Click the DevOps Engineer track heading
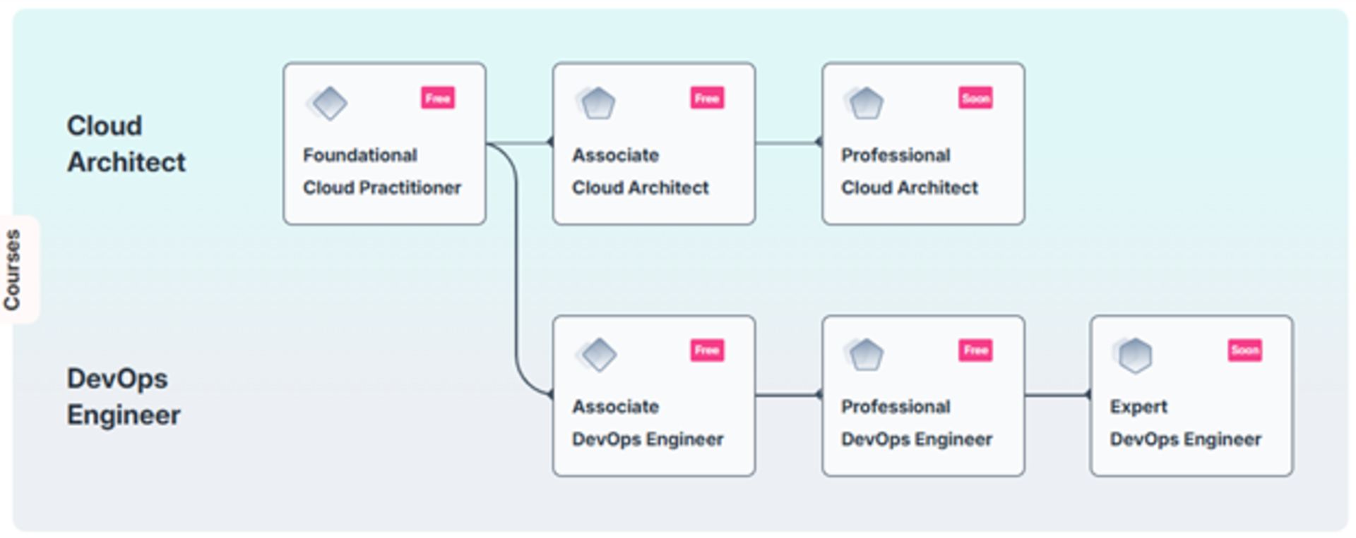The width and height of the screenshot is (1356, 538). click(124, 396)
